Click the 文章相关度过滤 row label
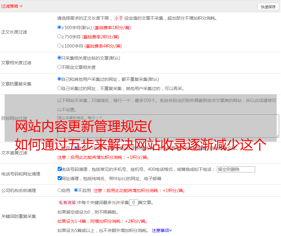Screen dimensions: 281x236 coord(16,63)
